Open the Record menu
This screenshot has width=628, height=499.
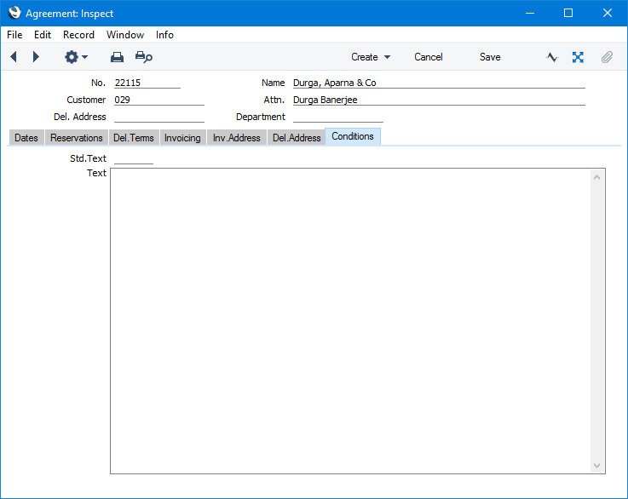pyautogui.click(x=78, y=35)
